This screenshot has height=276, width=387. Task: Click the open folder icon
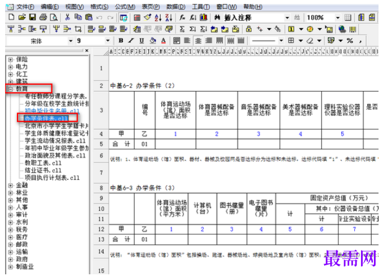22,18
